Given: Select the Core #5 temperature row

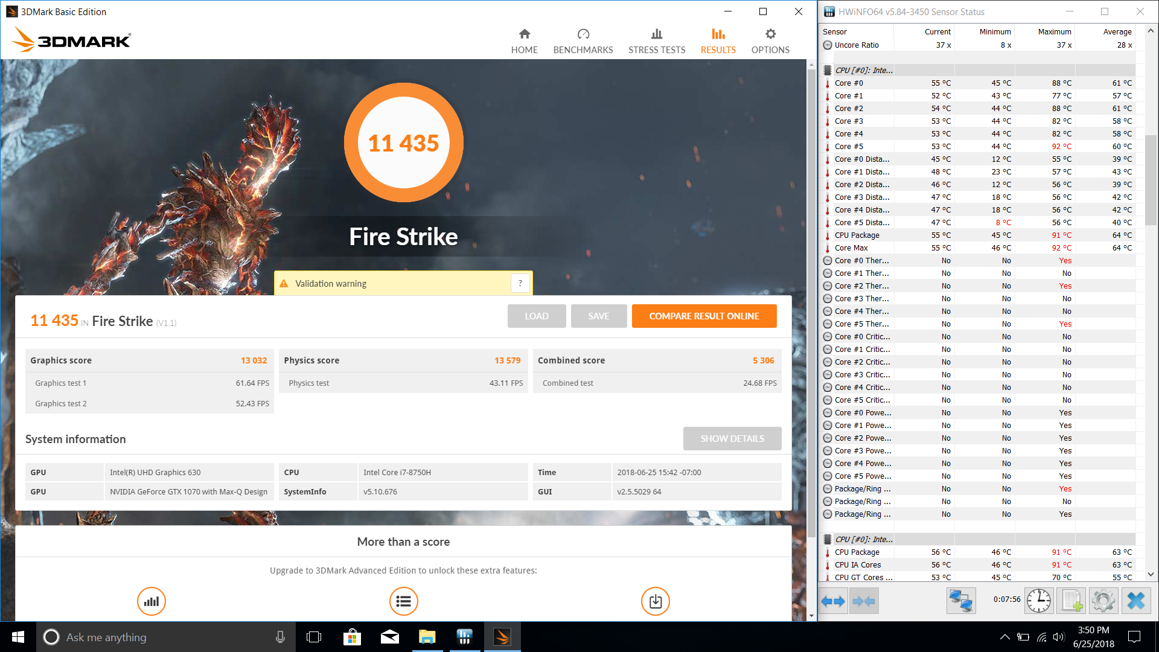Looking at the screenshot, I should (978, 147).
